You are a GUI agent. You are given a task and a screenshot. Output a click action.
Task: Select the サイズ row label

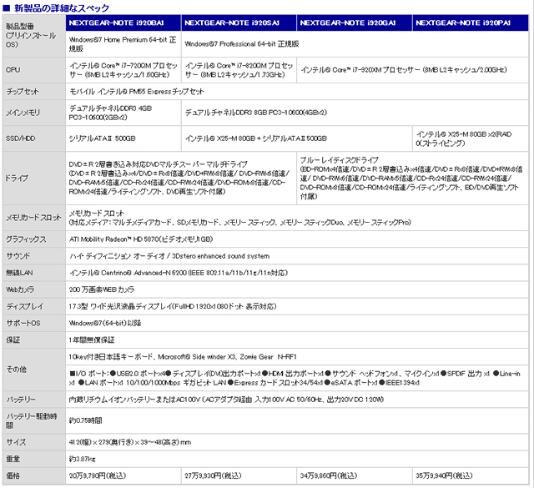point(34,442)
